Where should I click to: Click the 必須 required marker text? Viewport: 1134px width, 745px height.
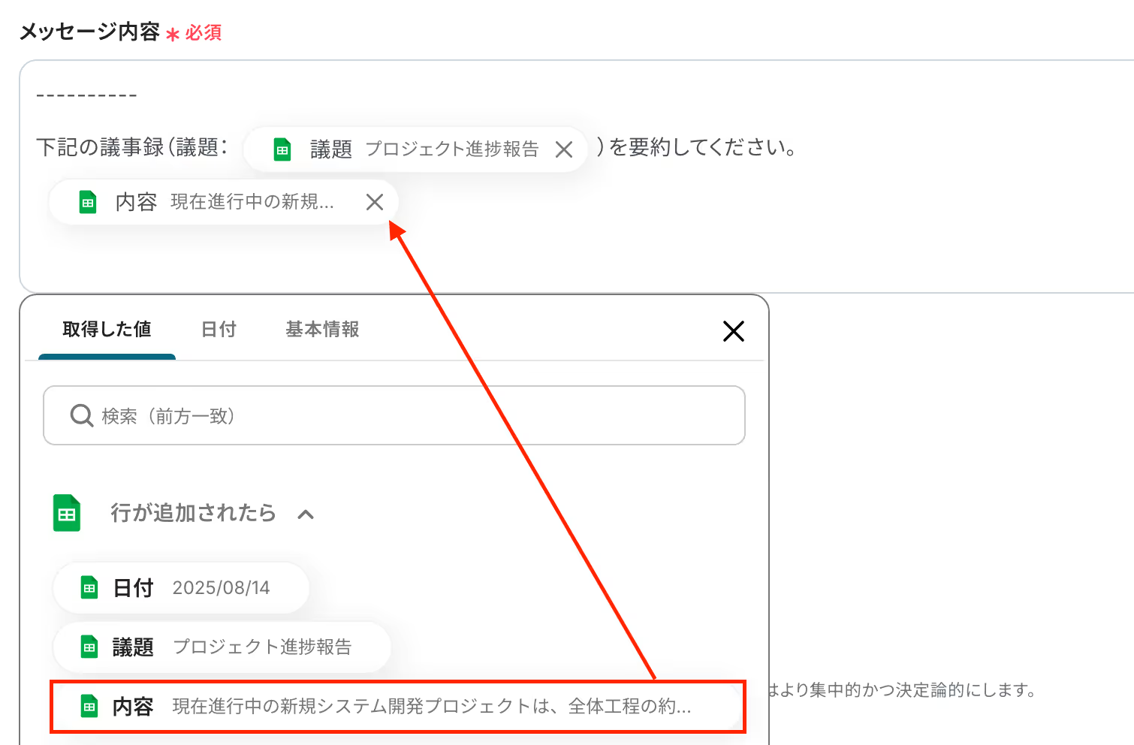point(204,33)
